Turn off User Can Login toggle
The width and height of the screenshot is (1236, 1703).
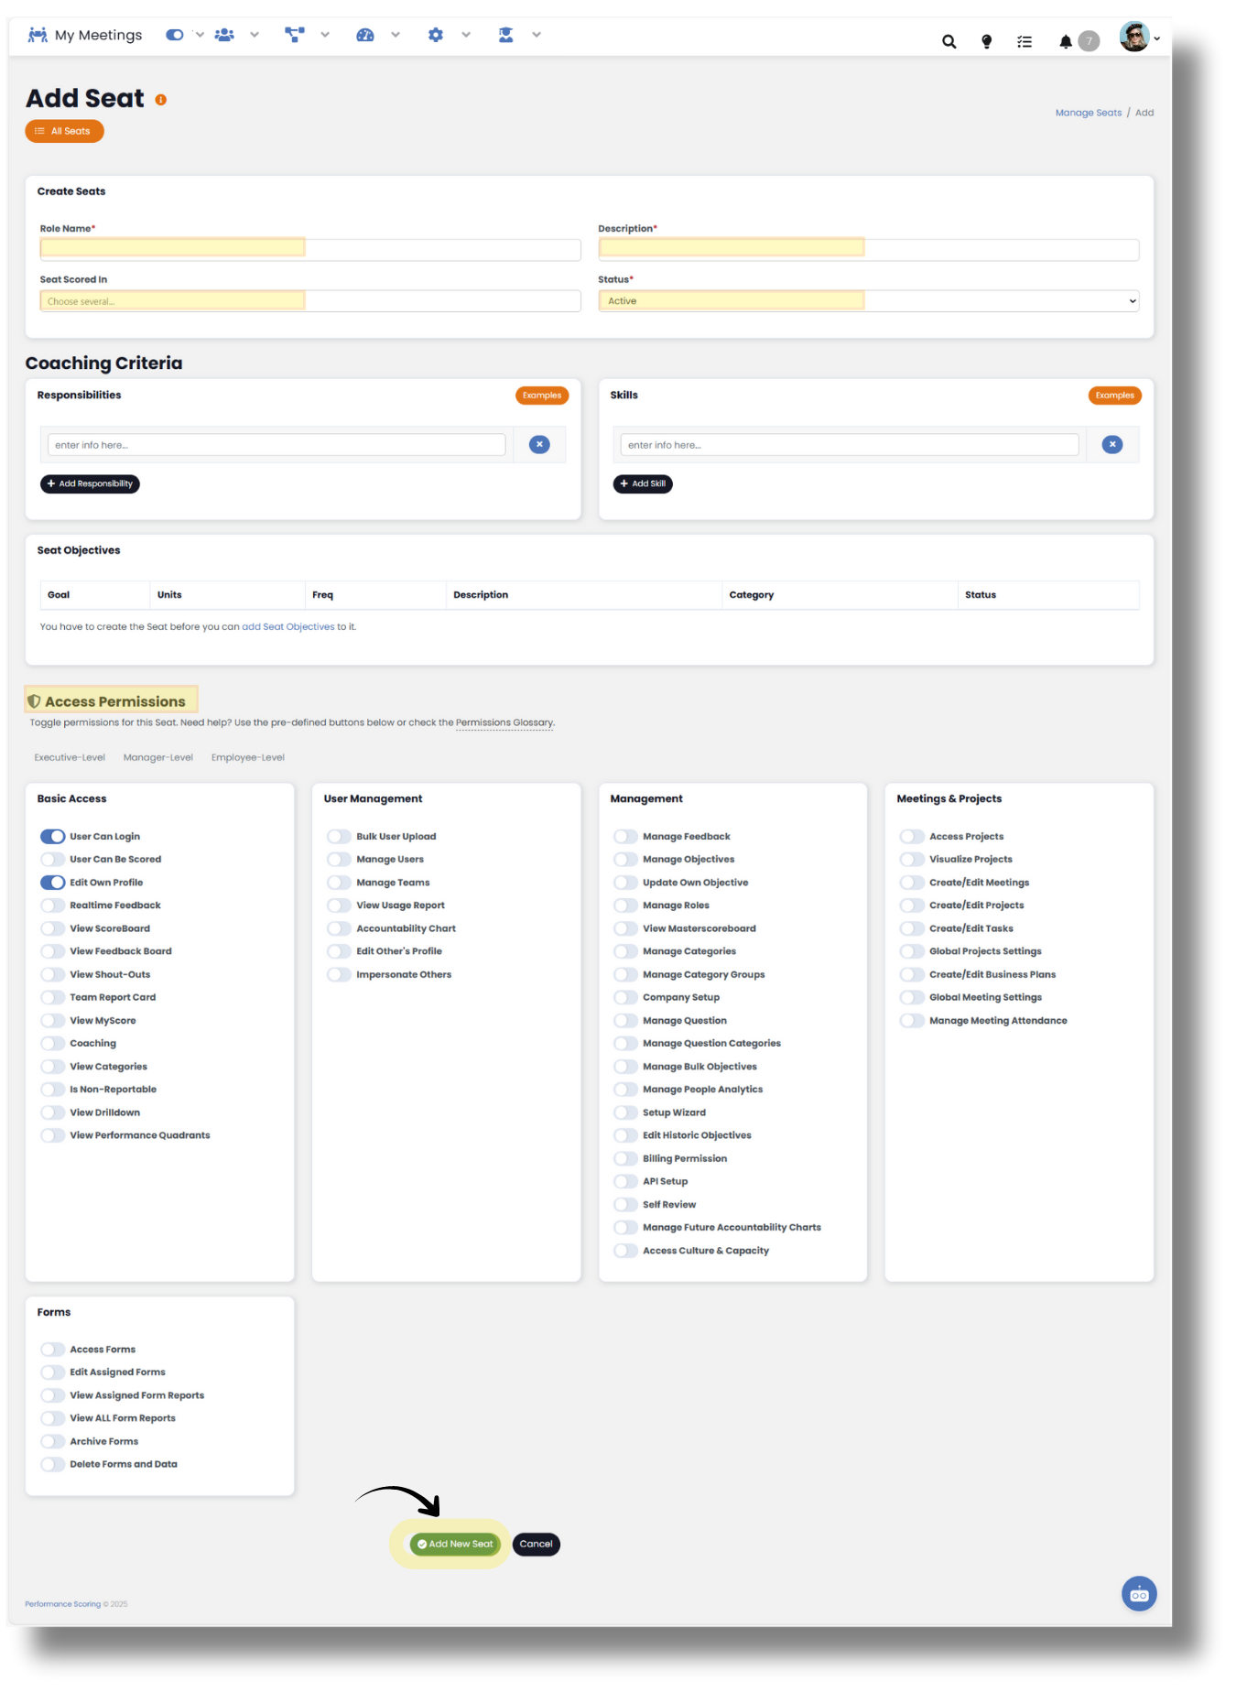coord(52,837)
